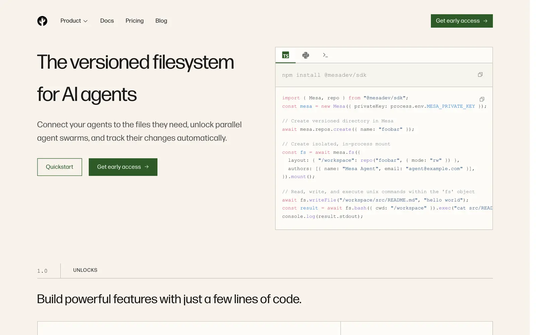The image size is (536, 335).
Task: Click Get early access below hero text
Action: coord(123,167)
